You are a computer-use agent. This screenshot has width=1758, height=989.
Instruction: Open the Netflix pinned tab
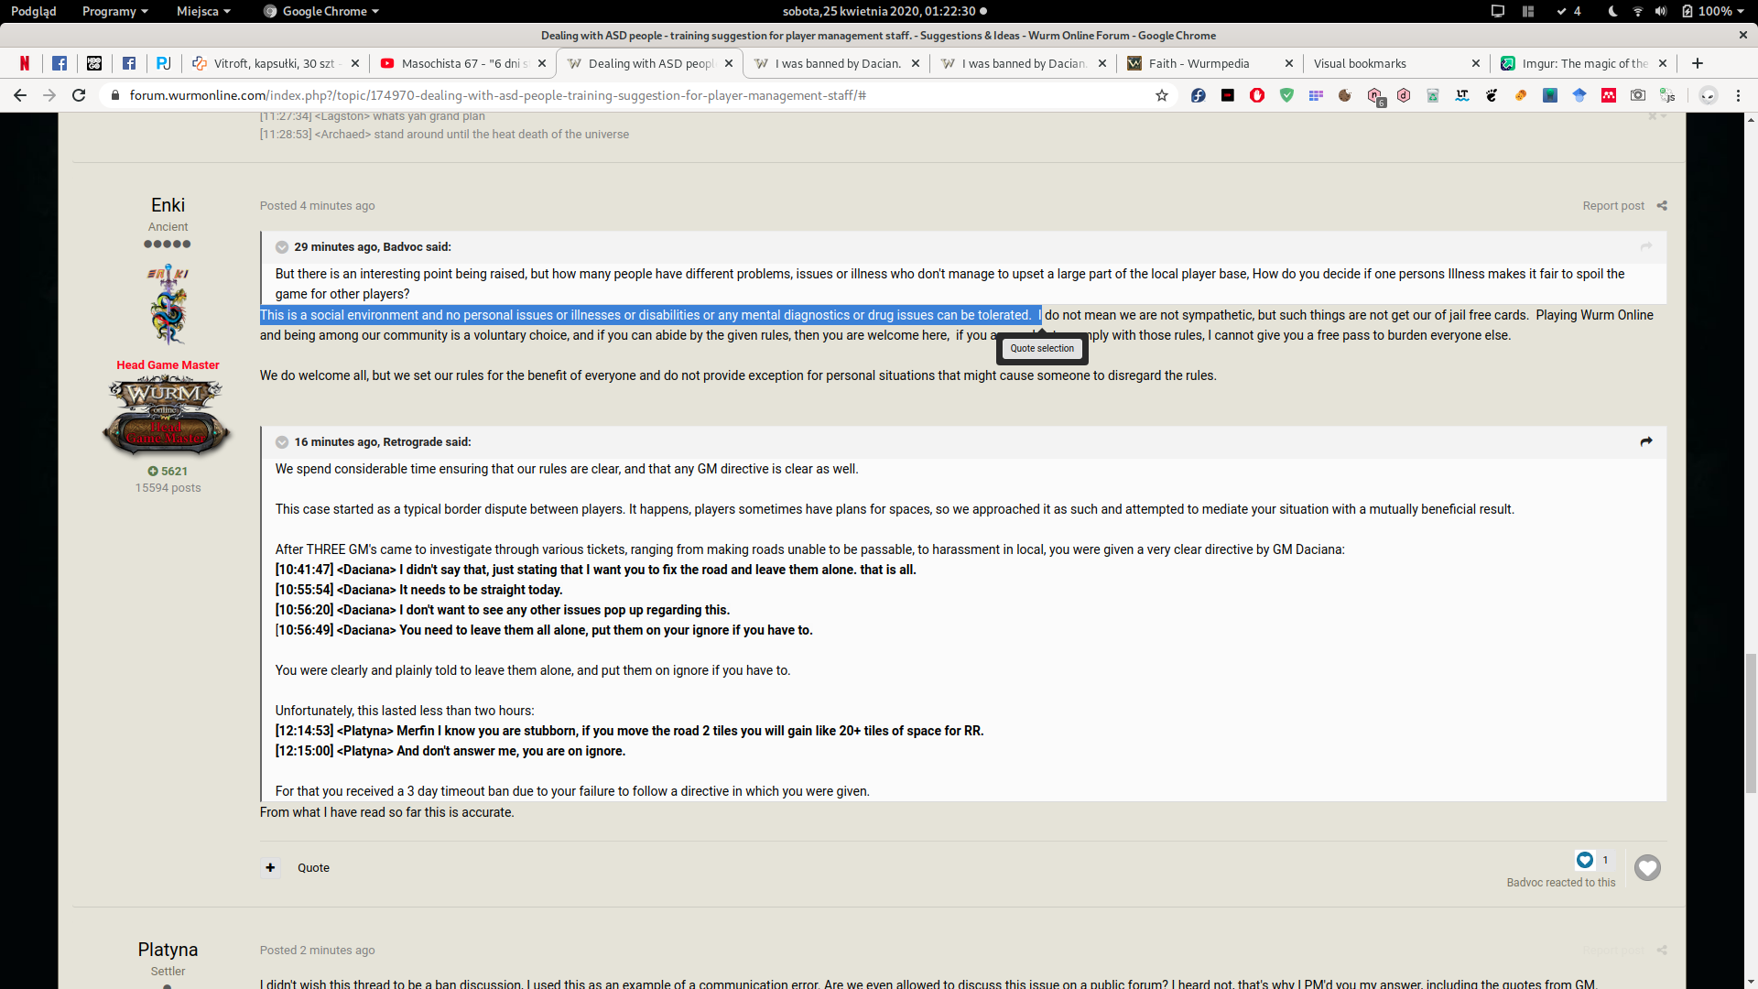[x=25, y=63]
